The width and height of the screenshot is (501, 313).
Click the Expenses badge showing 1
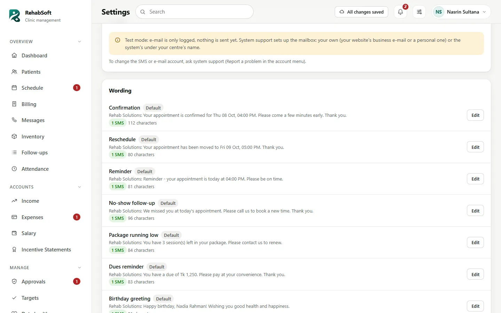coord(77,217)
